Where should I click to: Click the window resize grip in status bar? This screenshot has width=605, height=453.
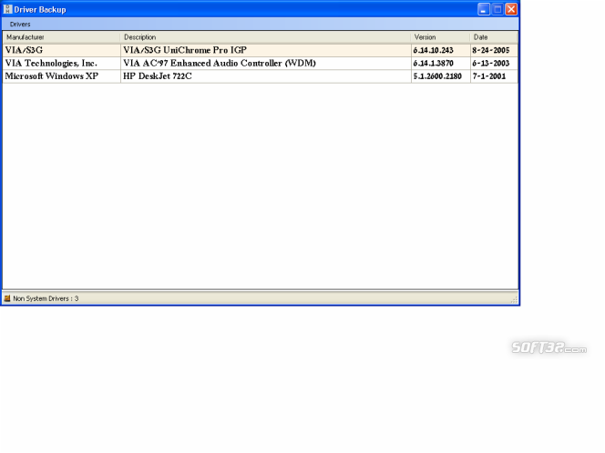514,299
